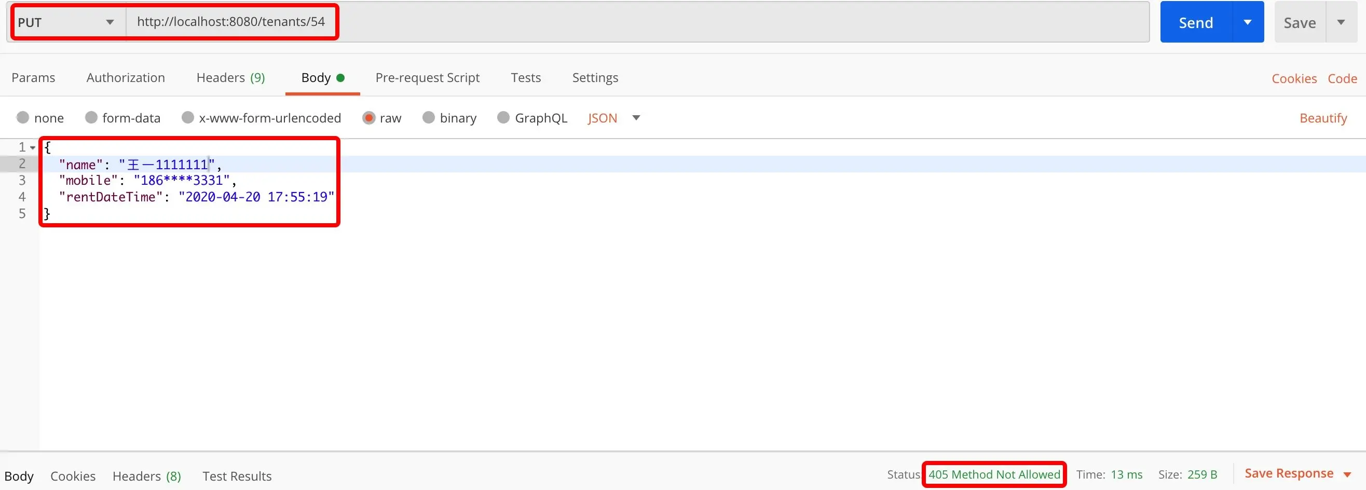This screenshot has width=1366, height=490.
Task: Collapse the JSON object fold arrow on line 1
Action: (33, 147)
